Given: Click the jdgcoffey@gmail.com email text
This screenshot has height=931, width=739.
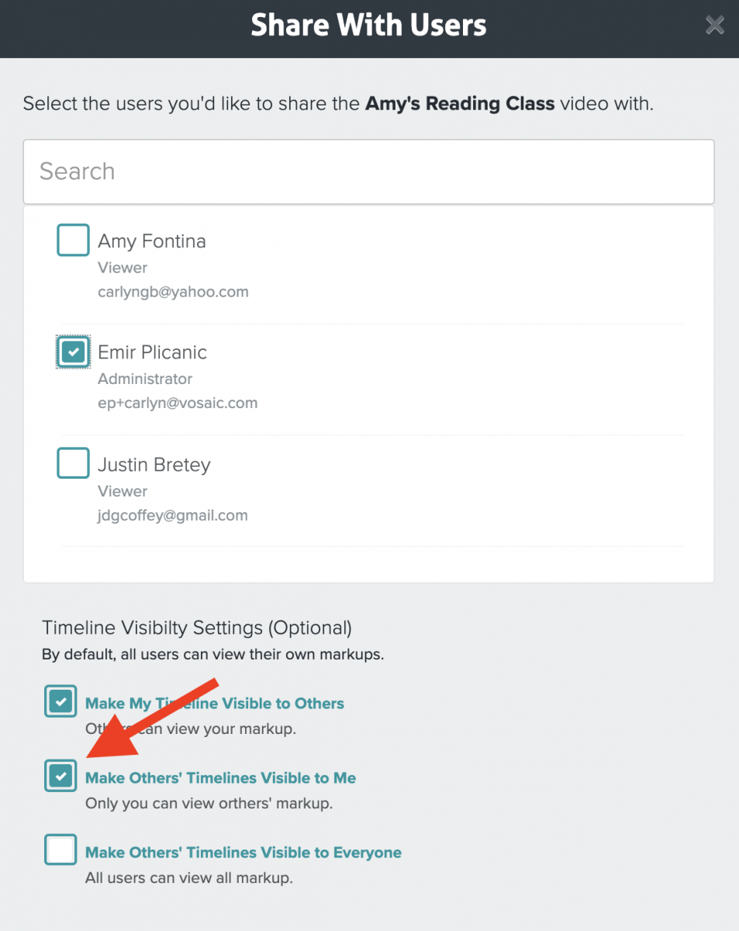Looking at the screenshot, I should tap(173, 515).
